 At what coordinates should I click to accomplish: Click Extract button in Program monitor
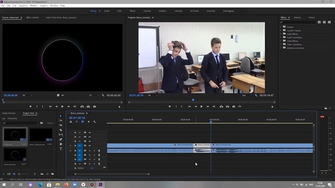[228, 107]
